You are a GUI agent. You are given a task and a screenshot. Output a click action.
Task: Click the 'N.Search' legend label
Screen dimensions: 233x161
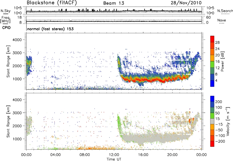[x=225, y=11]
